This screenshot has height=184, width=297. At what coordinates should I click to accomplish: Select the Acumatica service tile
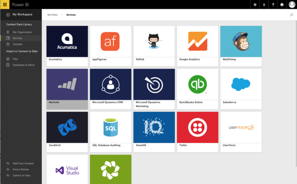point(67,46)
